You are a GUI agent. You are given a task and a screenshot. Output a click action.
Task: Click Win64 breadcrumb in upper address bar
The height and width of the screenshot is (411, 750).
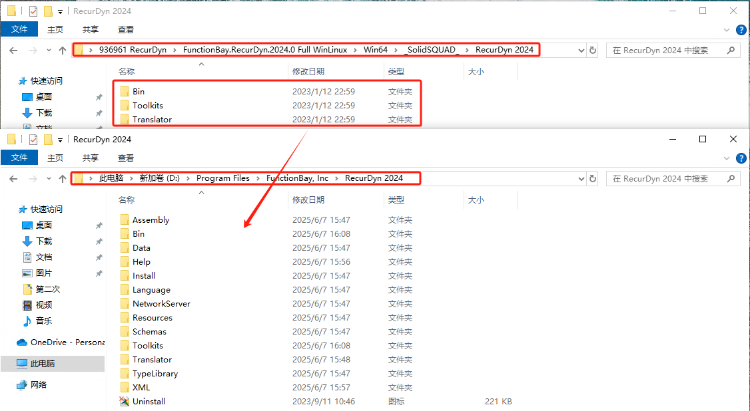tap(376, 50)
